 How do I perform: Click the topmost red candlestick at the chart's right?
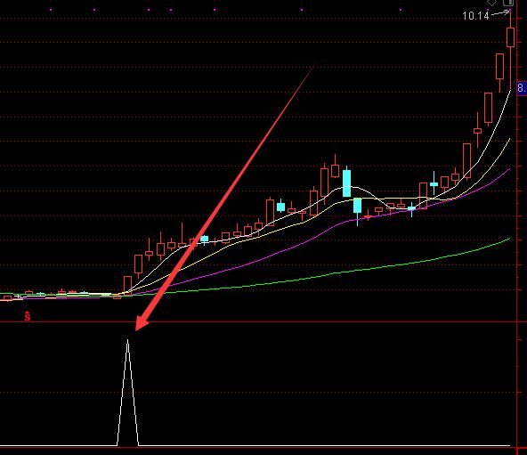[x=511, y=37]
